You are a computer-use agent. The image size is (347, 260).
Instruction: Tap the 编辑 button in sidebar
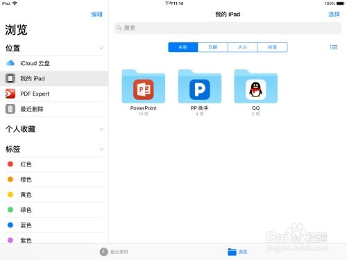click(96, 14)
